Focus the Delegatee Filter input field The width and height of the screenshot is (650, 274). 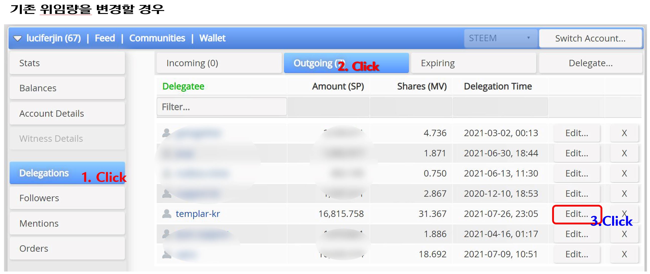click(x=222, y=107)
